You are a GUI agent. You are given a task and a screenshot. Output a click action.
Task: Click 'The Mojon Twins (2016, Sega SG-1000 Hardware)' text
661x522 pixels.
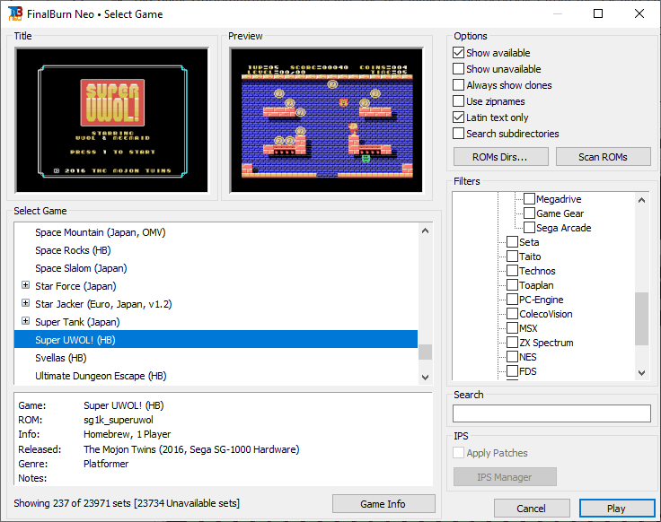pos(191,449)
